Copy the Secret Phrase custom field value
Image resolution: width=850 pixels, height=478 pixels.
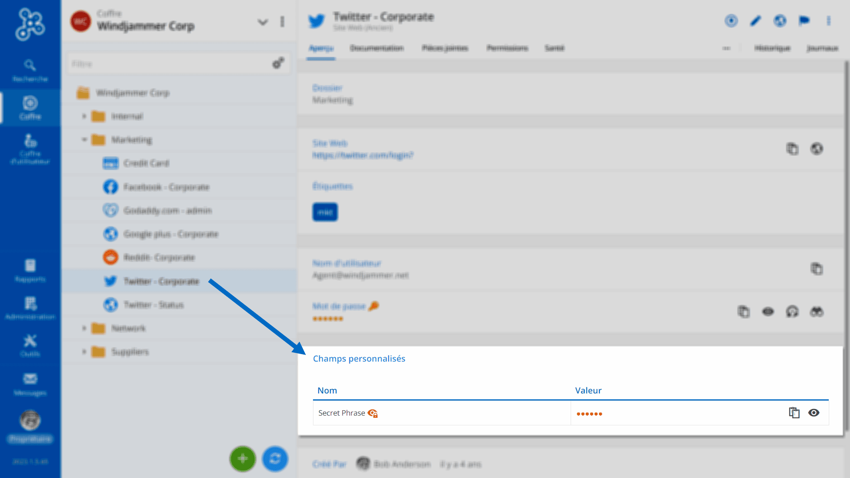(x=794, y=413)
